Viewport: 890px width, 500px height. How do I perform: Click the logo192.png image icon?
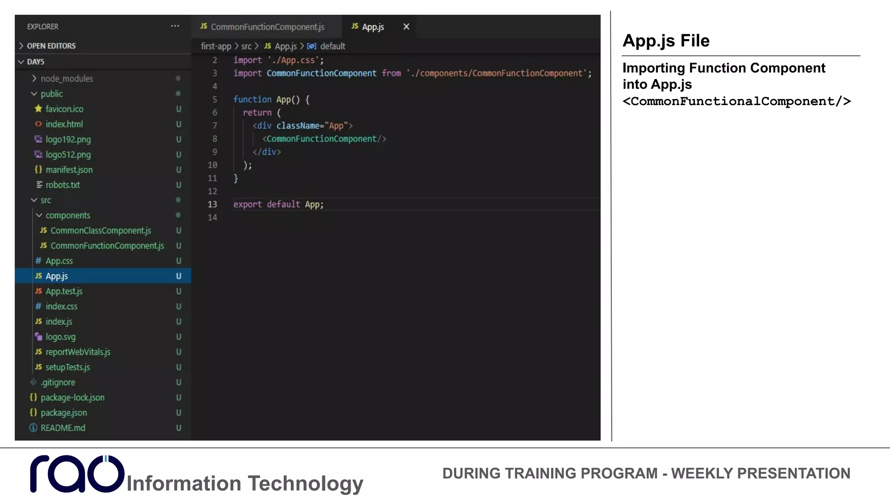click(x=39, y=139)
